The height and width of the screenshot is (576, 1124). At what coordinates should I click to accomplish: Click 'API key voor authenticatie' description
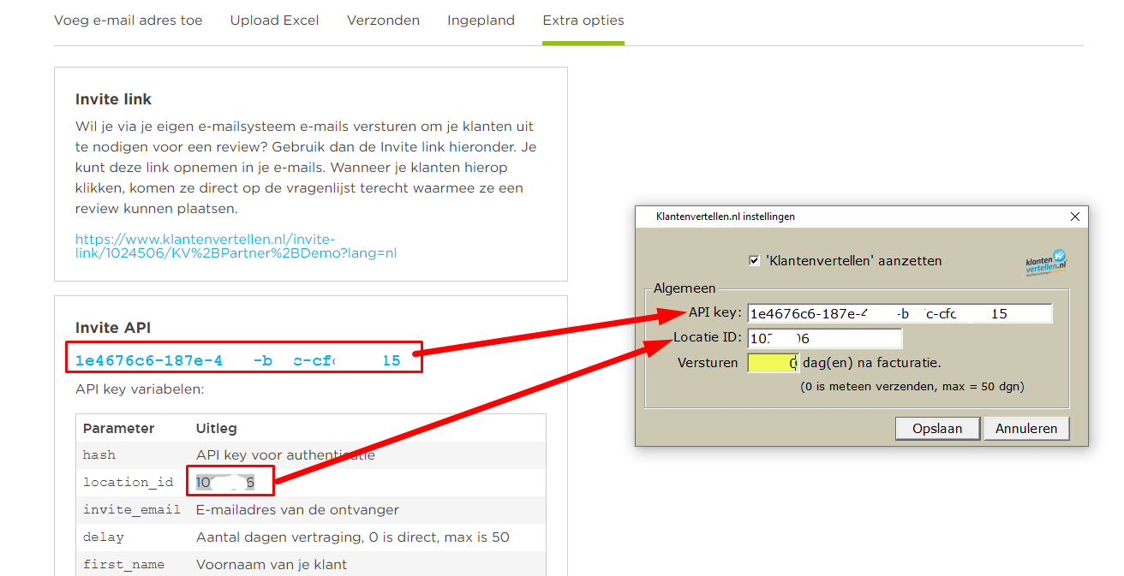tap(285, 455)
